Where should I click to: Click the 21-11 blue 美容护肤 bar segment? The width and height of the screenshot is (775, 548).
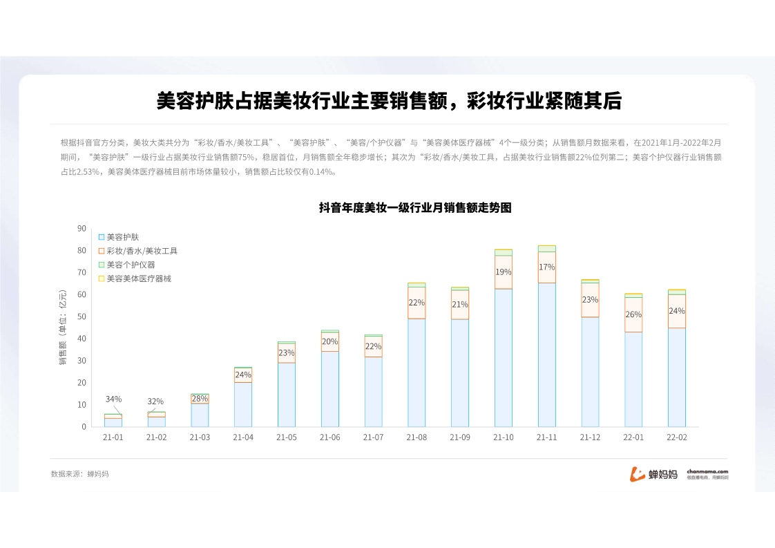tap(546, 355)
